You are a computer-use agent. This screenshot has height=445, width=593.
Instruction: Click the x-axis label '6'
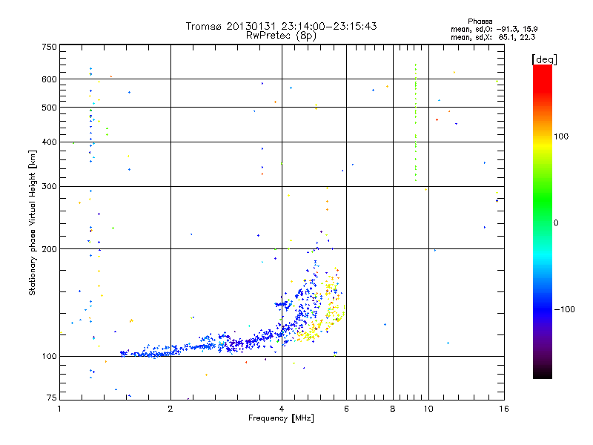click(x=346, y=409)
